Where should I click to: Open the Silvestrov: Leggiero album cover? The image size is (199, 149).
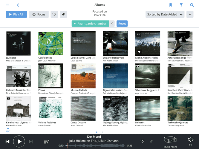[148, 76]
